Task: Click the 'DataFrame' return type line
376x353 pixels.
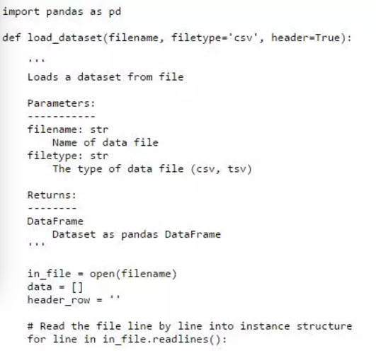Action: click(x=55, y=221)
